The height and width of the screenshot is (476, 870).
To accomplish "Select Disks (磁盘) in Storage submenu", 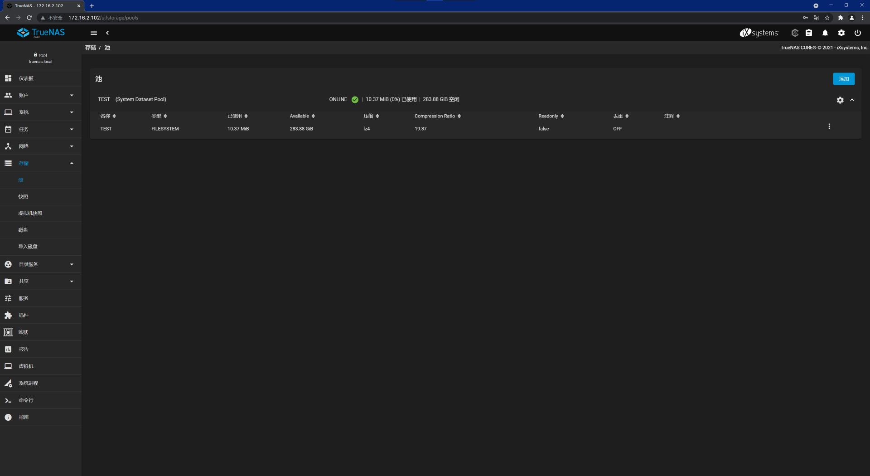I will coord(23,230).
